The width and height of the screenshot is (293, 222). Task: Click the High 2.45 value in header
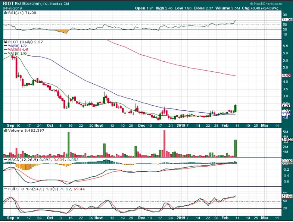[x=164, y=8]
